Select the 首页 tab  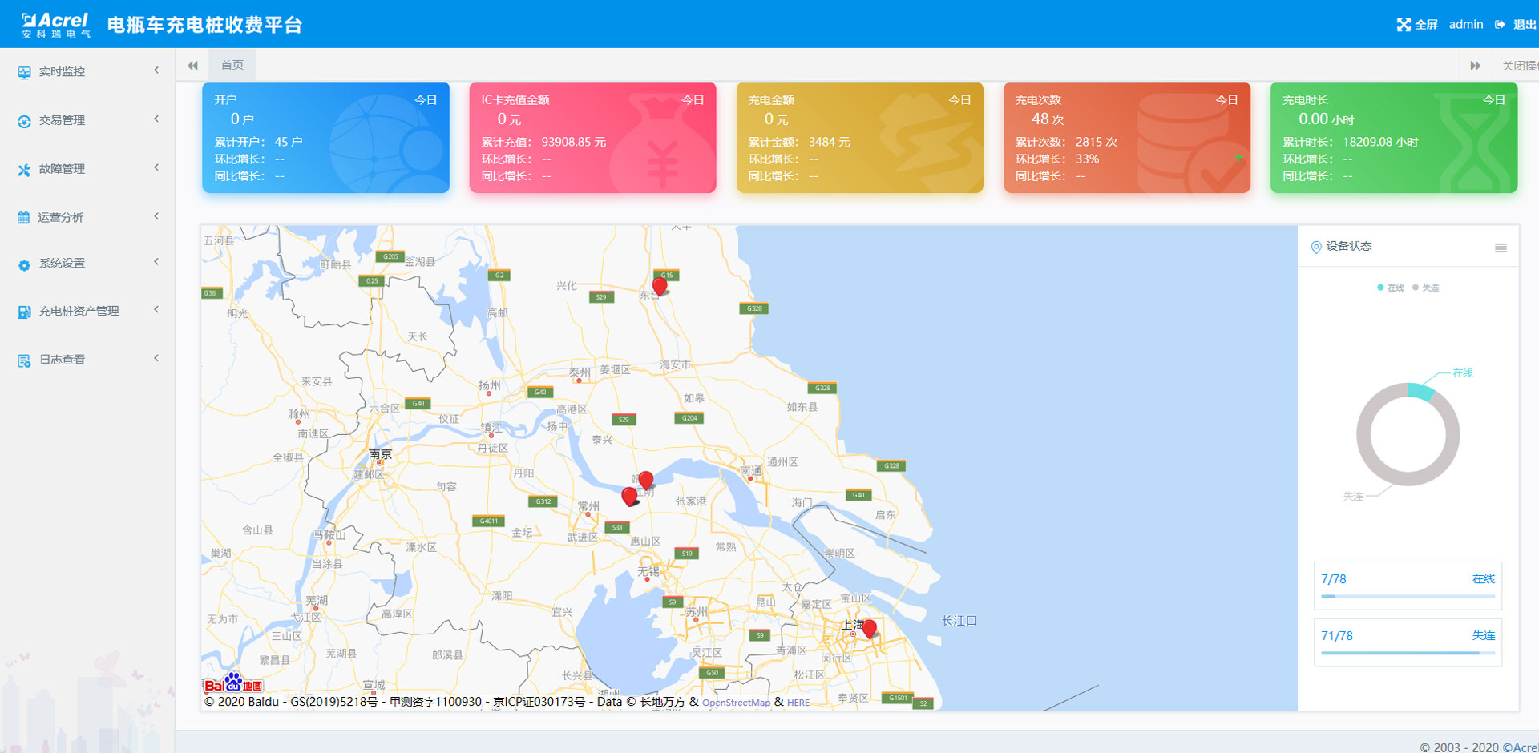232,65
